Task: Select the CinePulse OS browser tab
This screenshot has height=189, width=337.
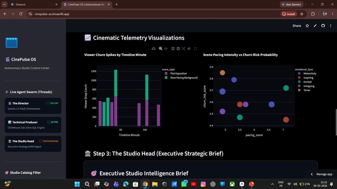Action: pos(87,4)
